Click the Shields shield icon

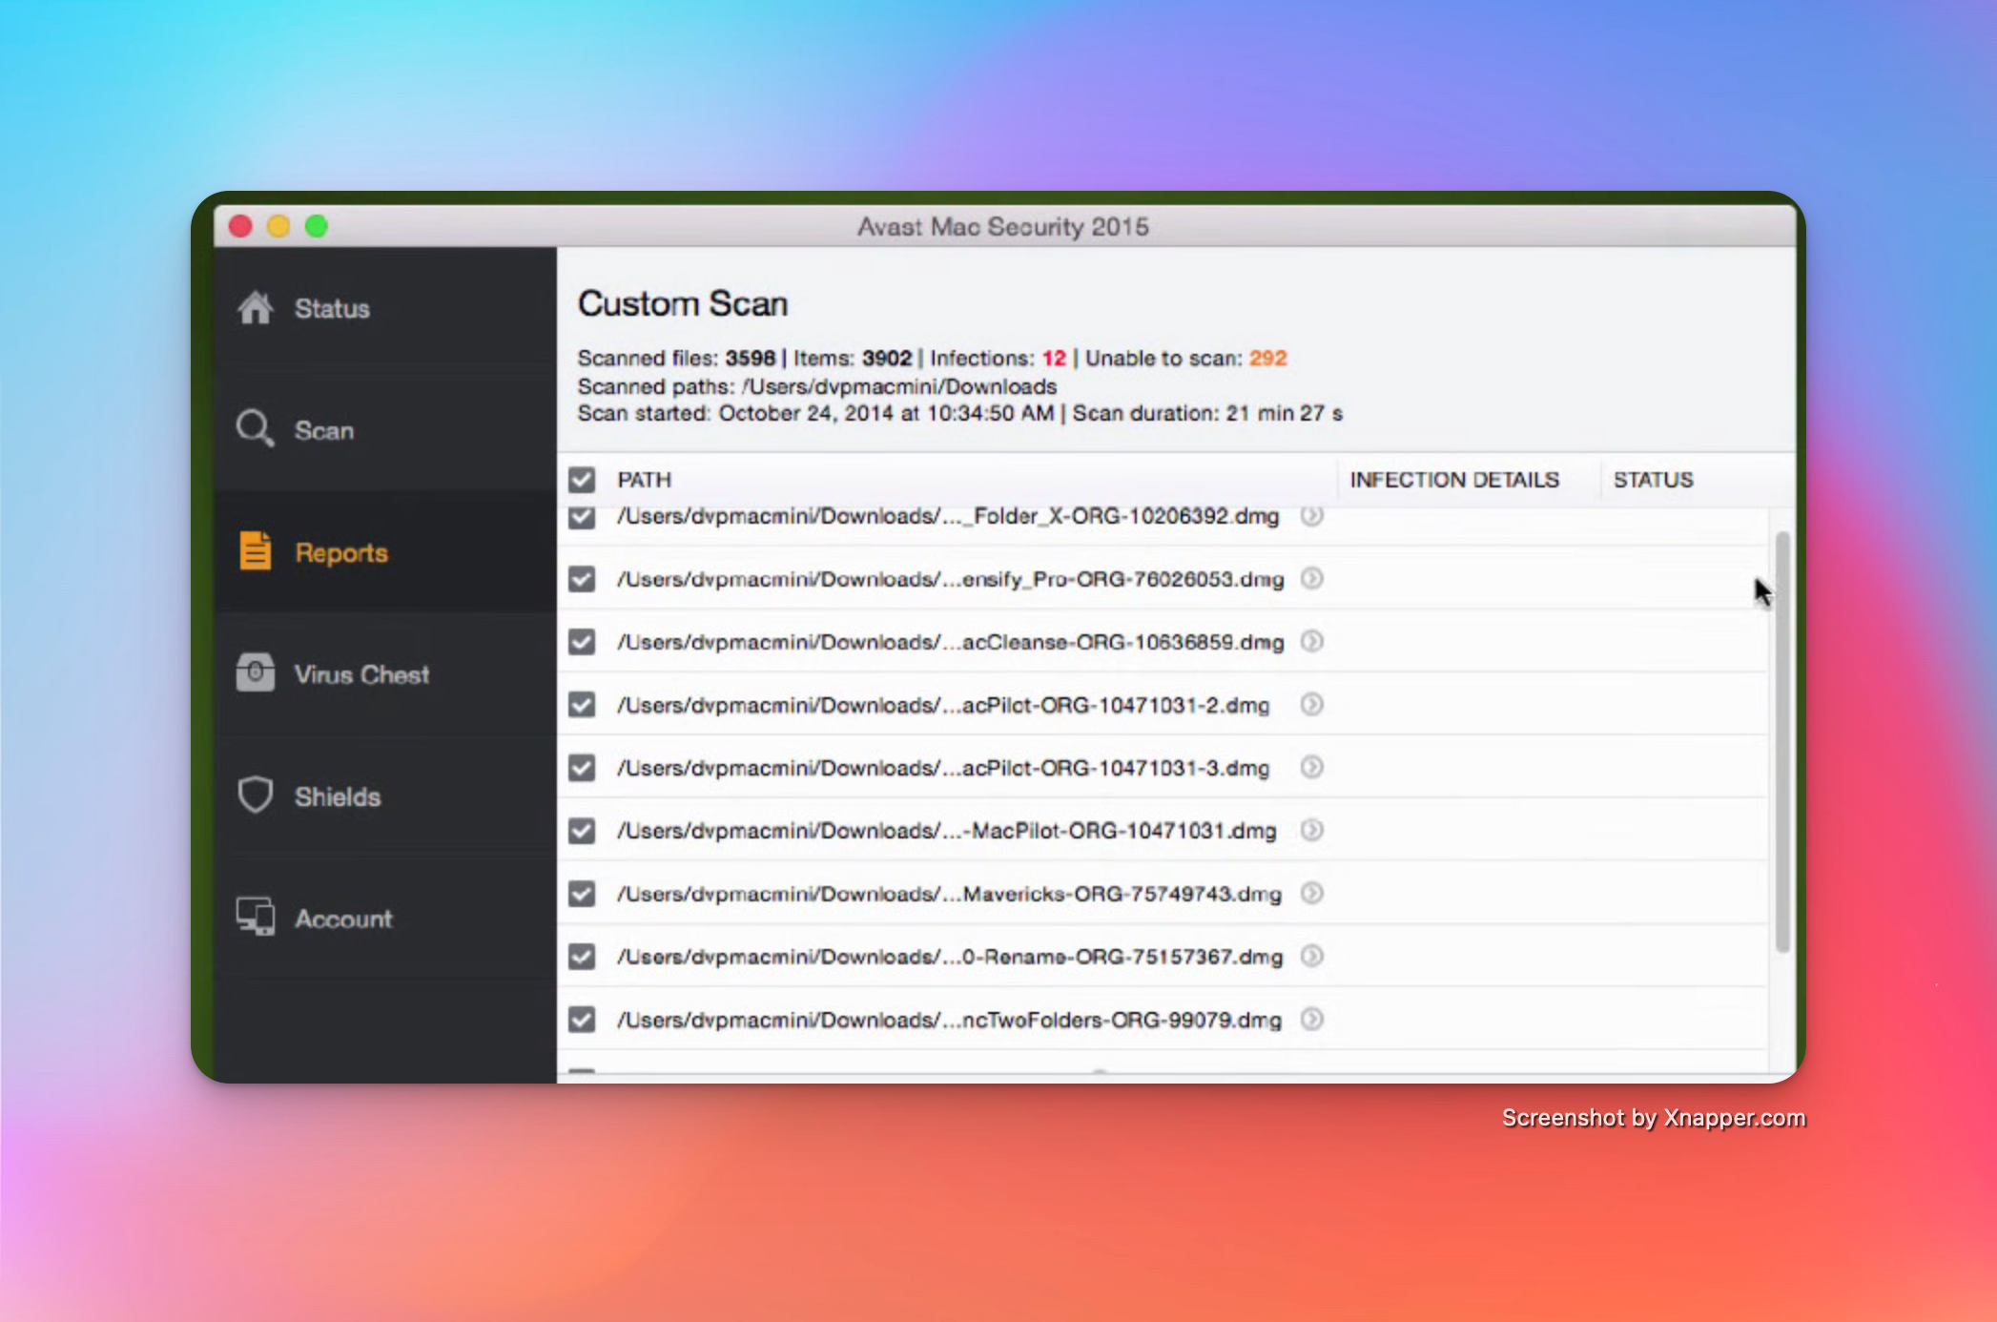click(256, 795)
